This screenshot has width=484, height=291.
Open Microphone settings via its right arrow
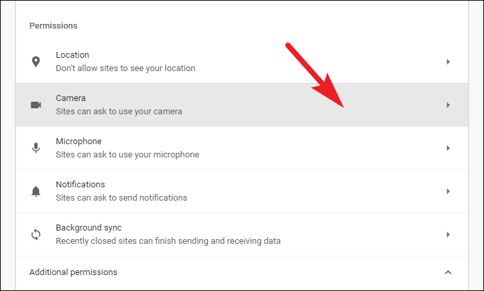(x=448, y=148)
